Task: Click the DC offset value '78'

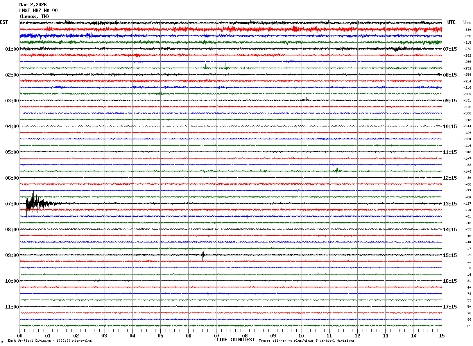Action: pos(469,294)
